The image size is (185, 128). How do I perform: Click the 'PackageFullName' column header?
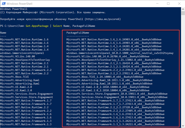pyautogui.click(x=78, y=33)
